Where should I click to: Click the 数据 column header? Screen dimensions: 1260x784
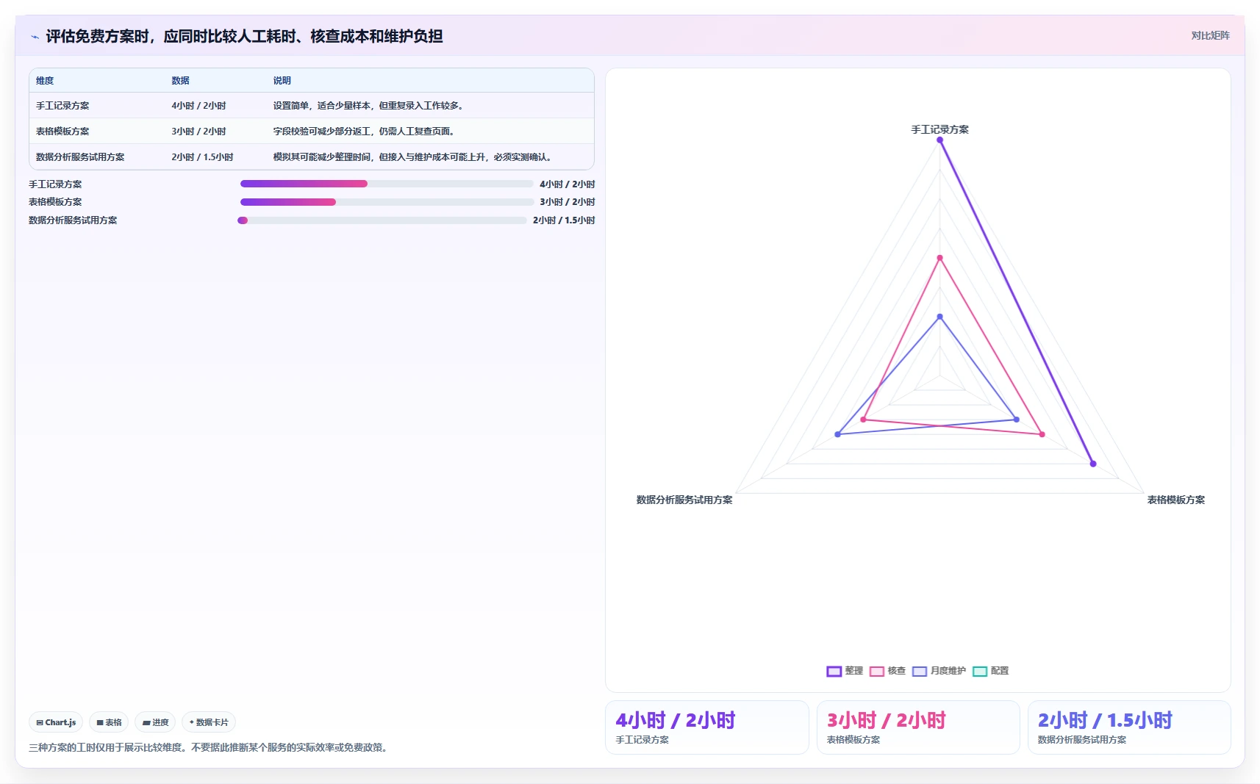tap(180, 81)
